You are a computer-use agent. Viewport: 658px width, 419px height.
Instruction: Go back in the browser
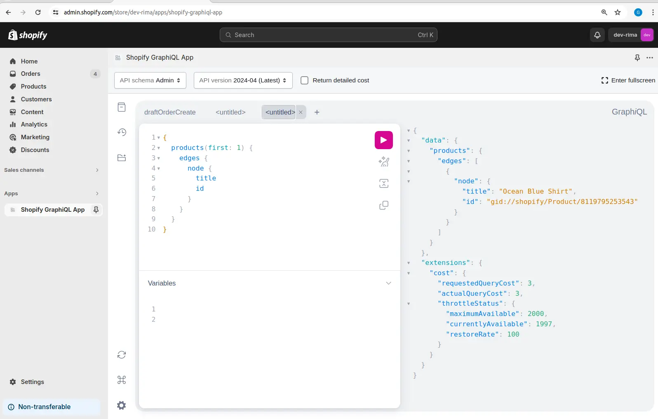click(8, 12)
